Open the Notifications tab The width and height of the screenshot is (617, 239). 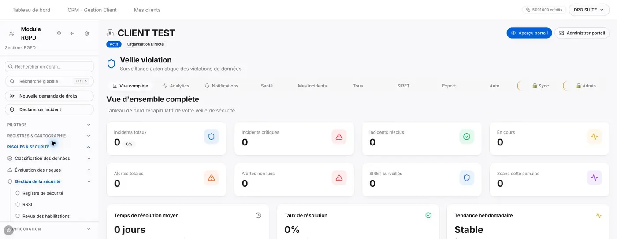pyautogui.click(x=221, y=86)
